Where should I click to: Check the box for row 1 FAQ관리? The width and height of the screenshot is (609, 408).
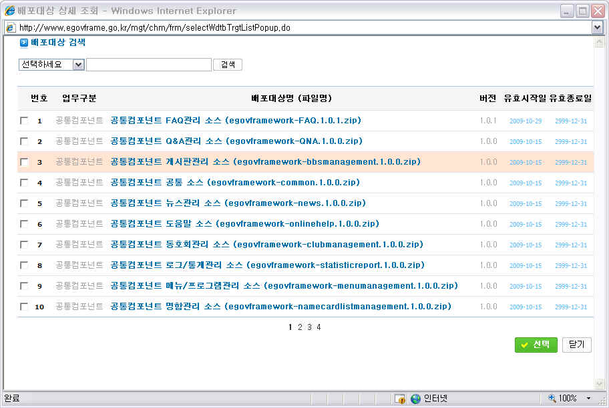(24, 121)
